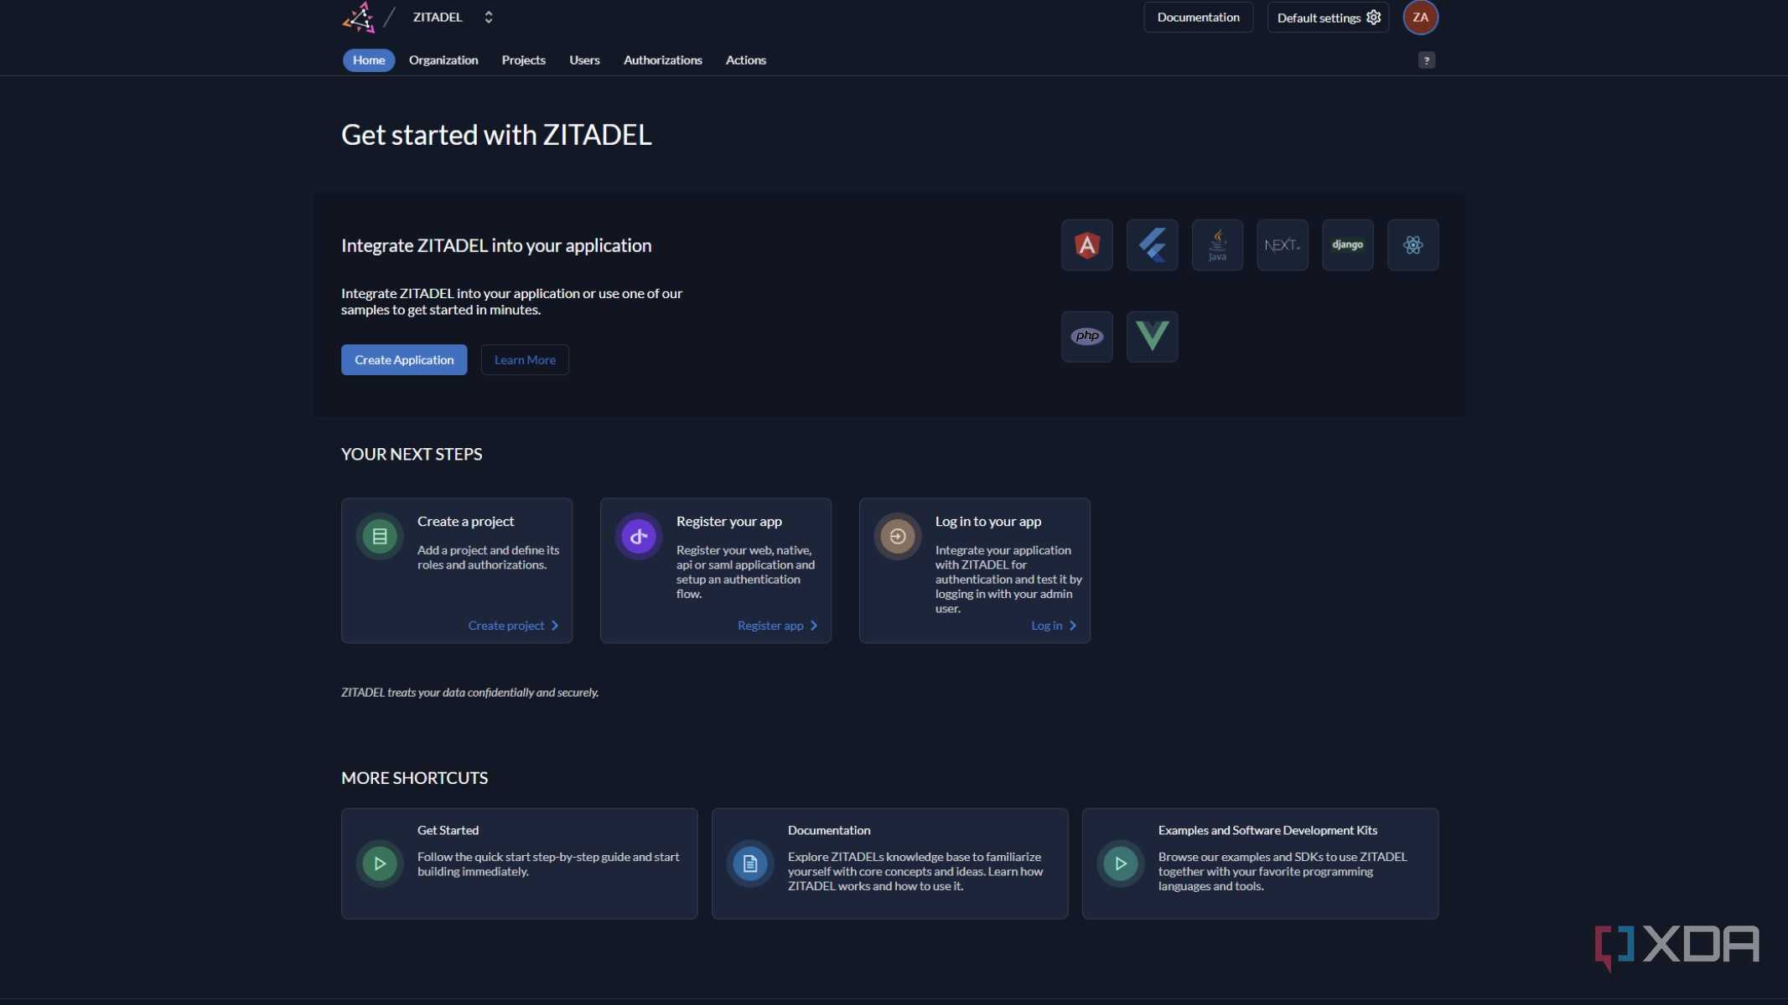Open the help question mark button
Viewport: 1788px width, 1005px height.
(x=1426, y=60)
